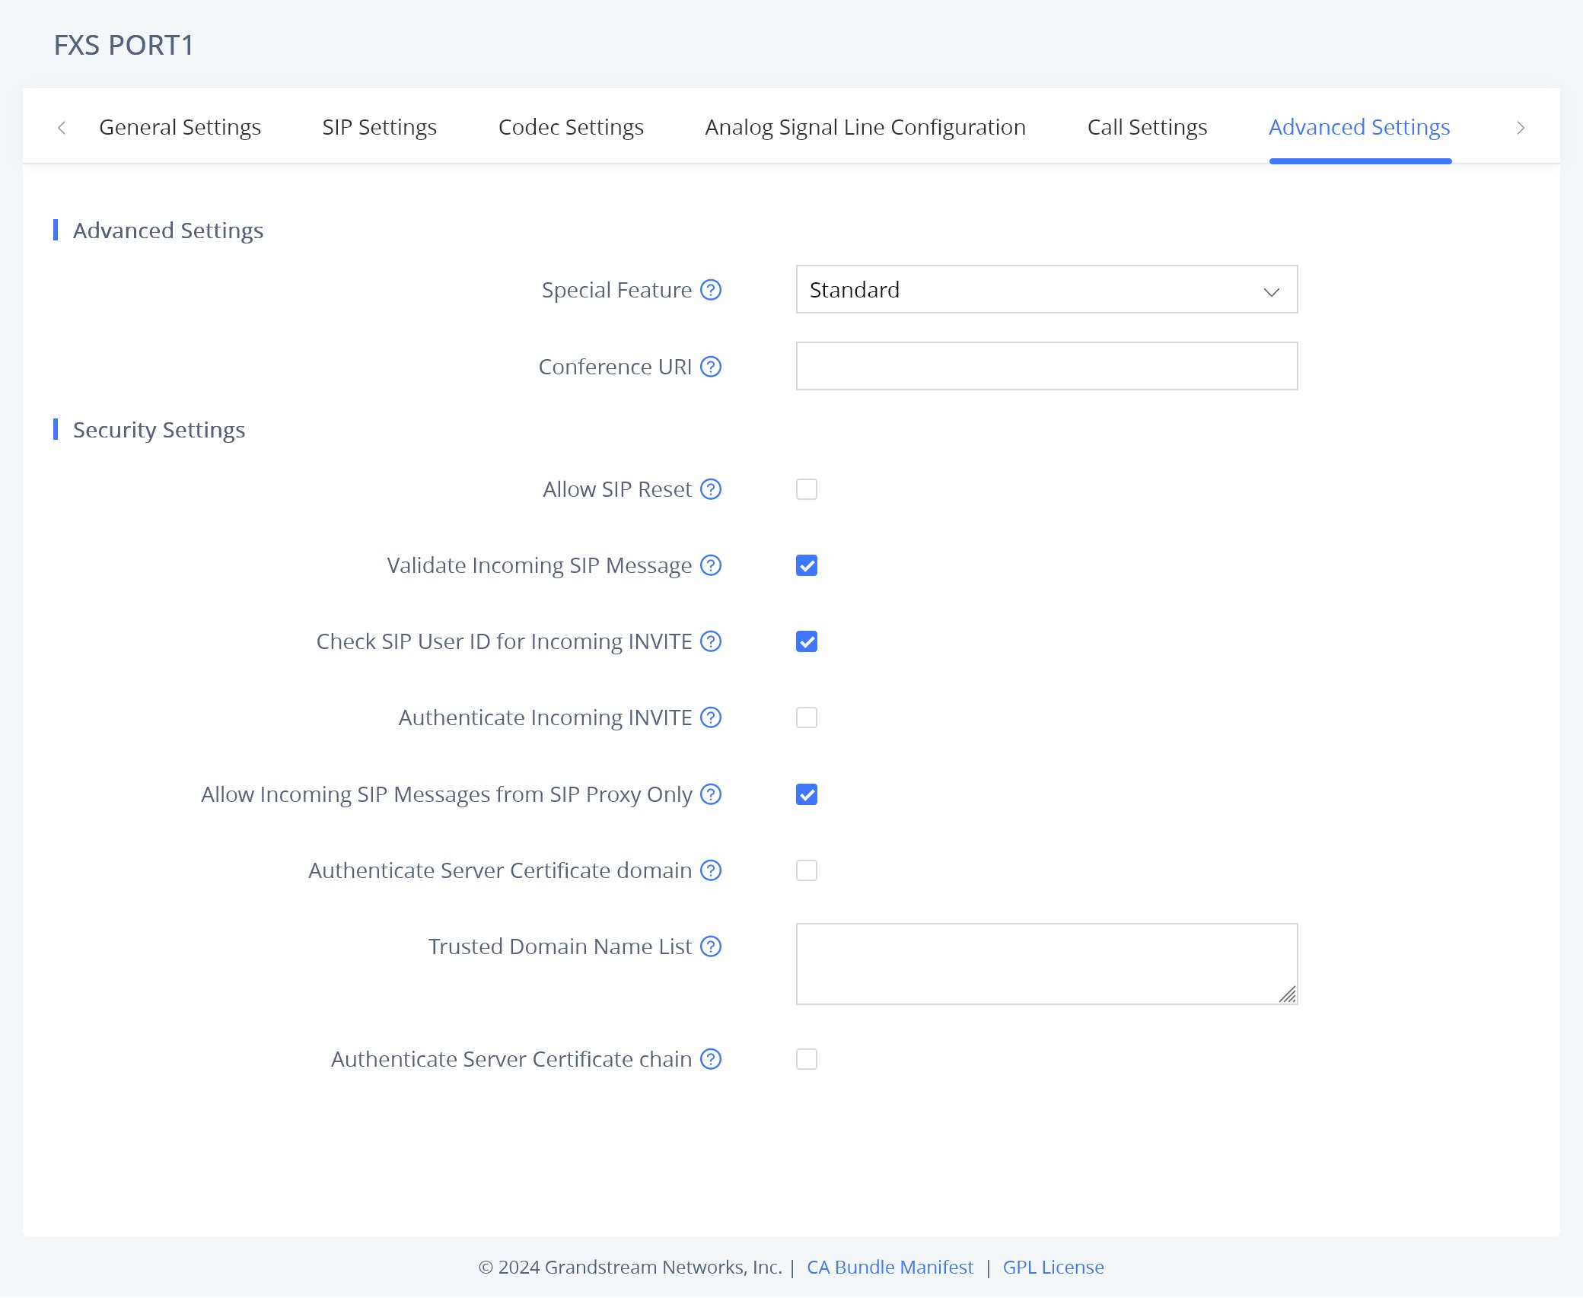
Task: Click help icon next to Special Feature
Action: click(x=710, y=290)
